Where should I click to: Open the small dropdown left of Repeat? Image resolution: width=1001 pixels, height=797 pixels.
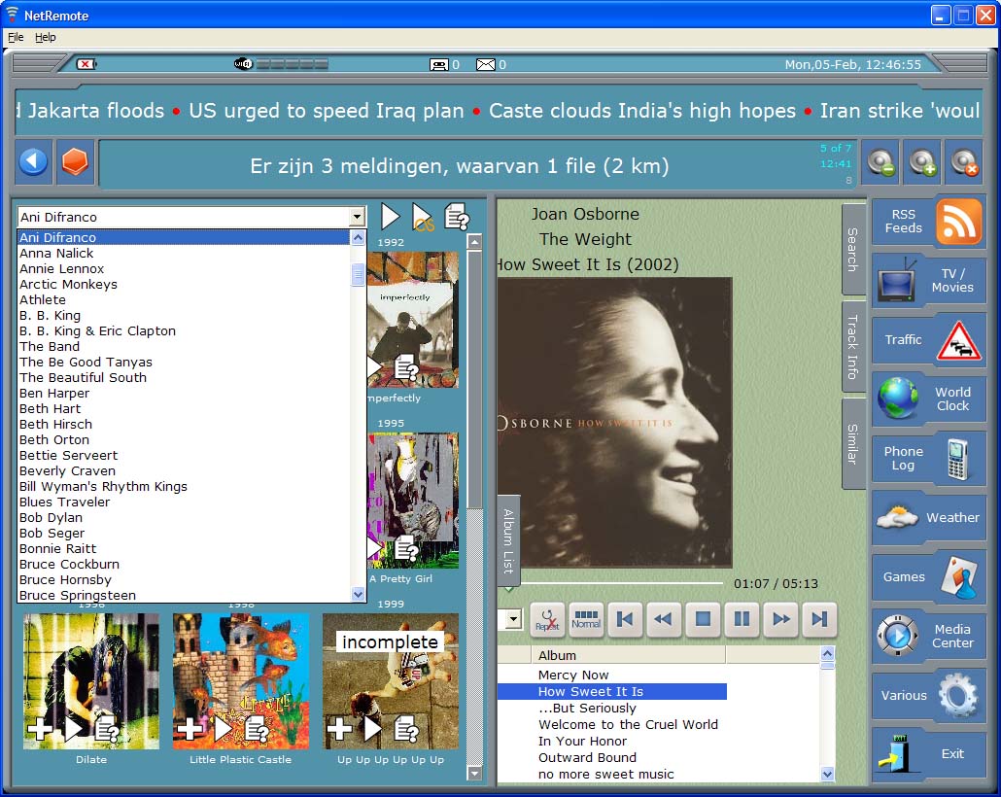[513, 620]
